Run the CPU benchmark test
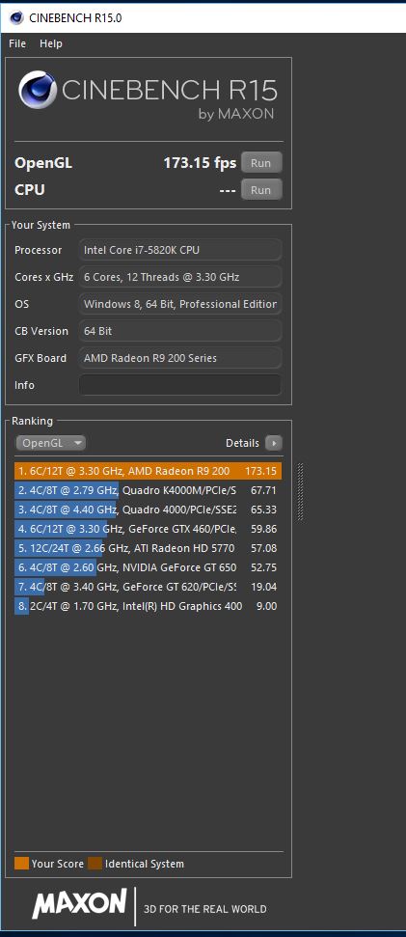406x937 pixels. point(261,190)
